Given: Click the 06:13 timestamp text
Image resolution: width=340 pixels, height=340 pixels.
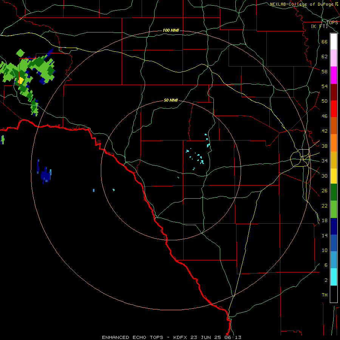Looking at the screenshot, I should [233, 337].
